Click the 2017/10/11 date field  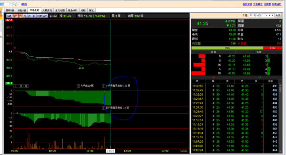(257, 15)
